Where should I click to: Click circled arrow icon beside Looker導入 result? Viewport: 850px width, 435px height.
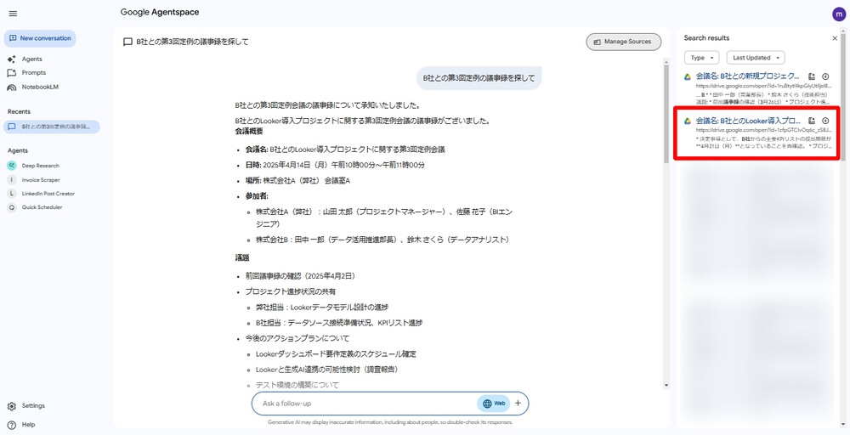coord(825,121)
